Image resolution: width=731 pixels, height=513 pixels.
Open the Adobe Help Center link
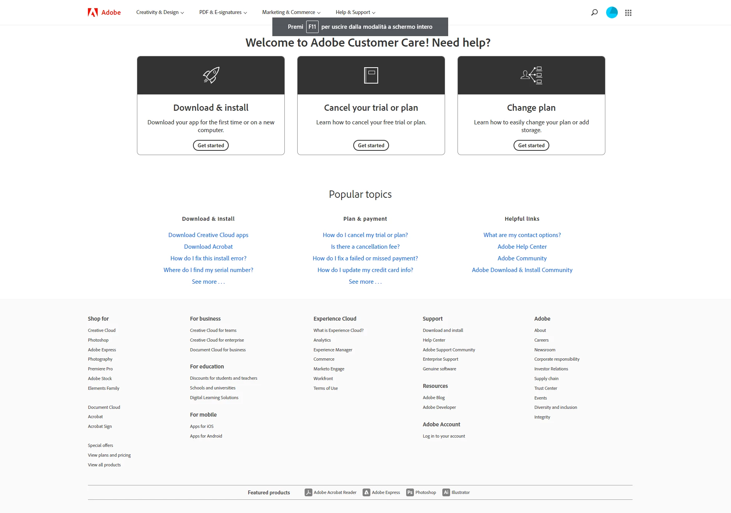[522, 247]
